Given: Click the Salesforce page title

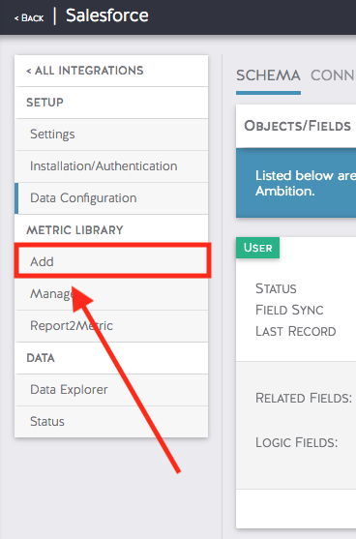Looking at the screenshot, I should (107, 15).
